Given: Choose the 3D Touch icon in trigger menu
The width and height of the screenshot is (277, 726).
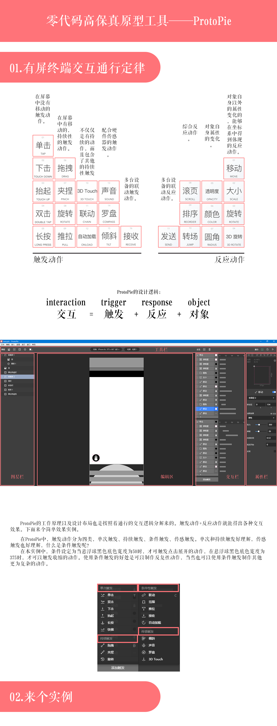Looking at the screenshot, I should pyautogui.click(x=144, y=659).
